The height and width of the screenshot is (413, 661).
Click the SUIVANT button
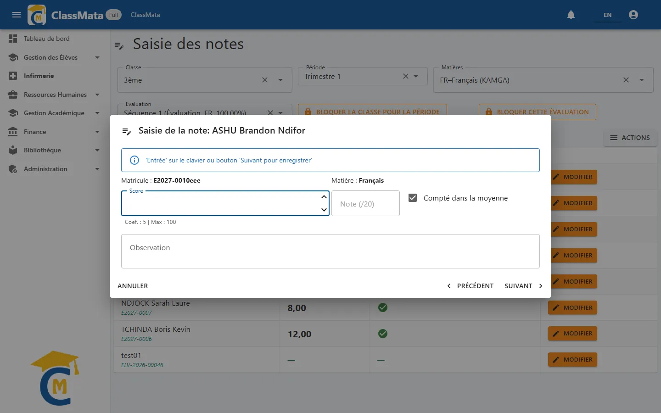point(523,286)
